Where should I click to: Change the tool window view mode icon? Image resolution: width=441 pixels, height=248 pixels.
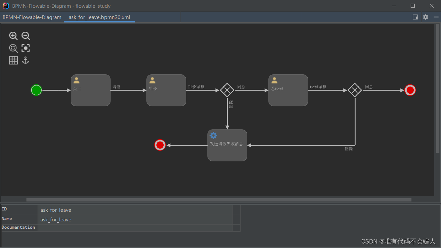pos(415,17)
